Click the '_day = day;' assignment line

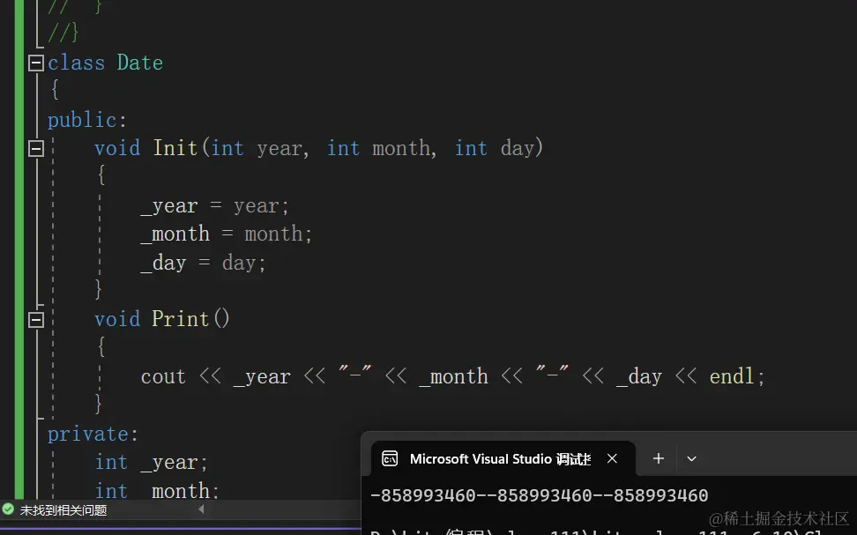click(x=203, y=263)
